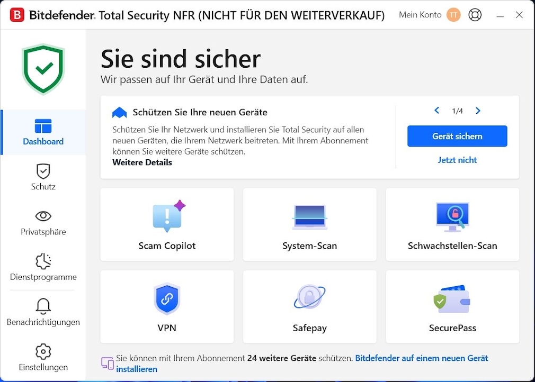The width and height of the screenshot is (535, 382).
Task: Go back using the left carousel arrow
Action: [436, 111]
